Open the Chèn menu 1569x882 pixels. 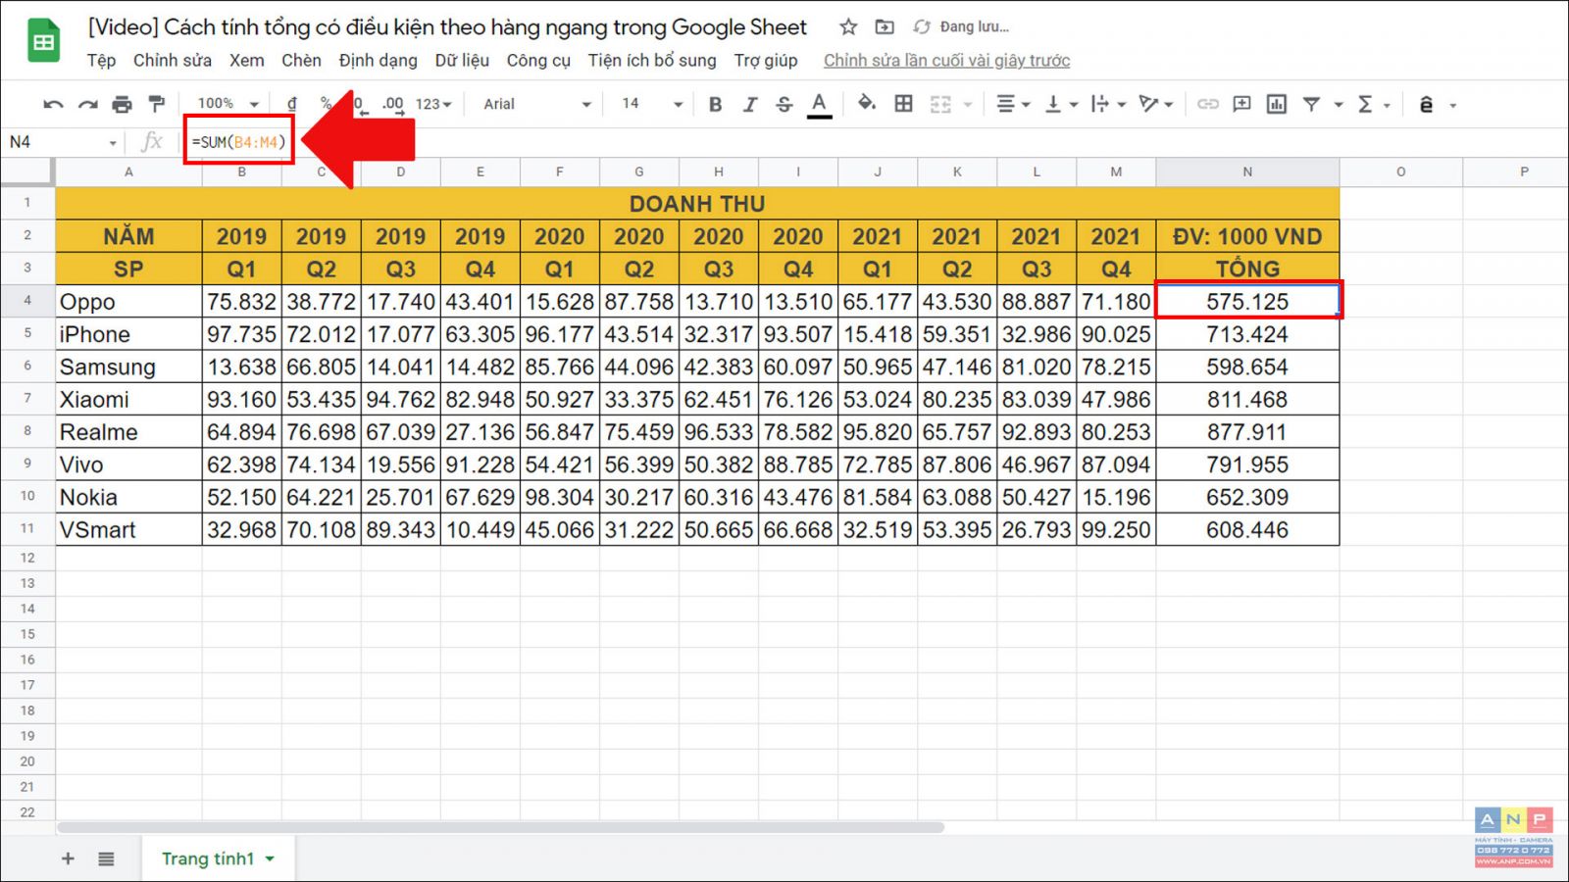pos(301,61)
